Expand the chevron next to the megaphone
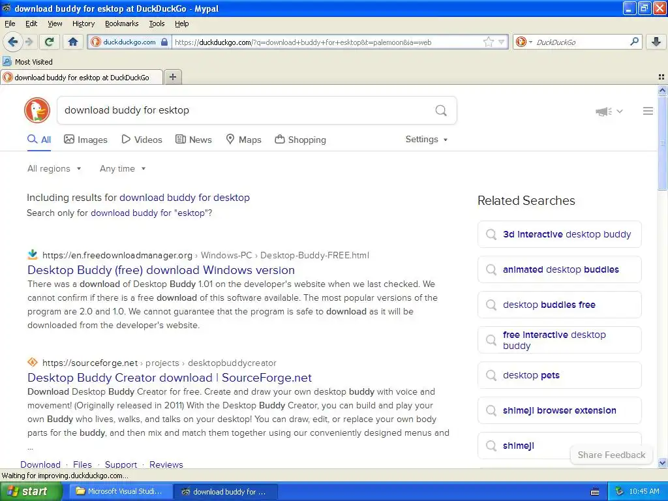 [x=620, y=111]
